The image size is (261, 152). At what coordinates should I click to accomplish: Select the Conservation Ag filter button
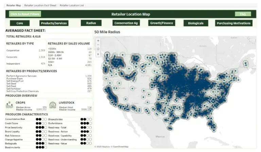pyautogui.click(x=126, y=23)
